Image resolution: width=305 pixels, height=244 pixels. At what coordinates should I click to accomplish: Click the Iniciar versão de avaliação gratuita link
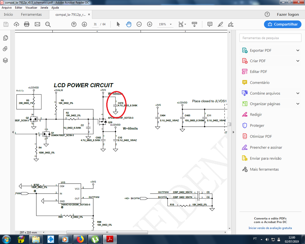pyautogui.click(x=270, y=228)
